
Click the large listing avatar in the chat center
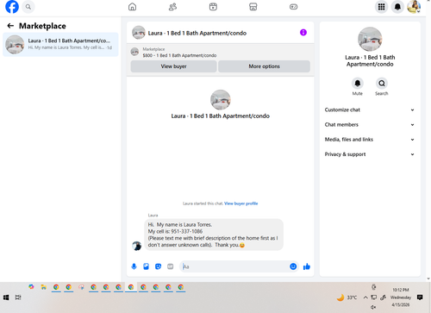tap(221, 100)
